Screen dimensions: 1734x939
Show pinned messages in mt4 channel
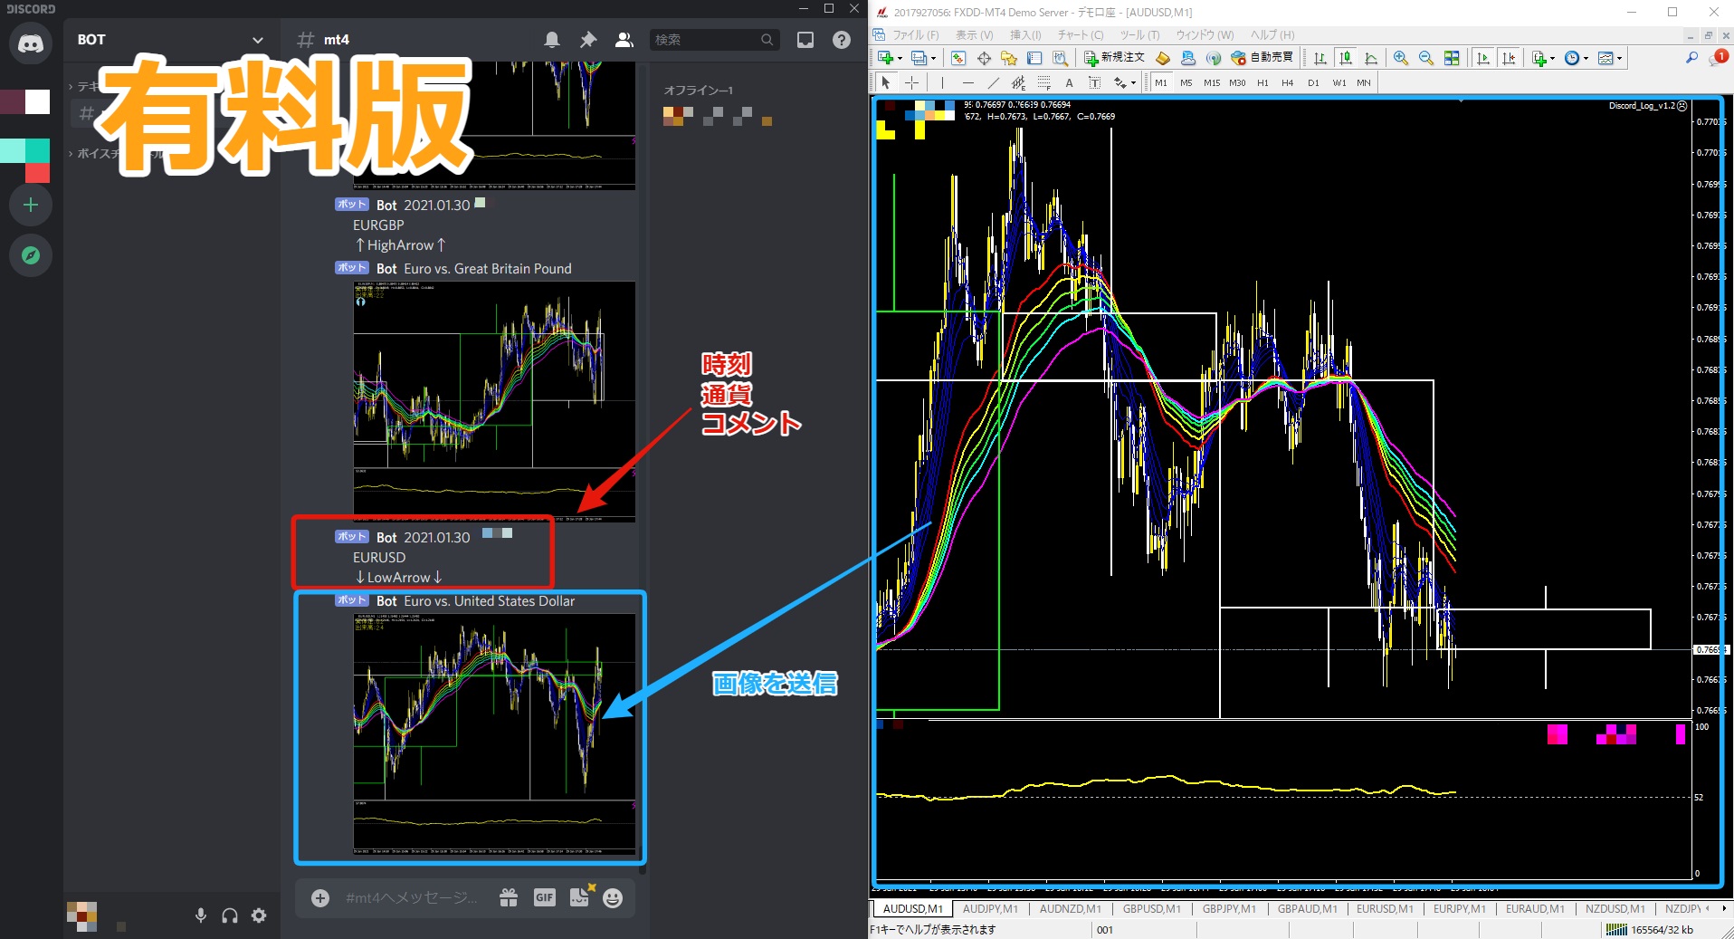[588, 40]
